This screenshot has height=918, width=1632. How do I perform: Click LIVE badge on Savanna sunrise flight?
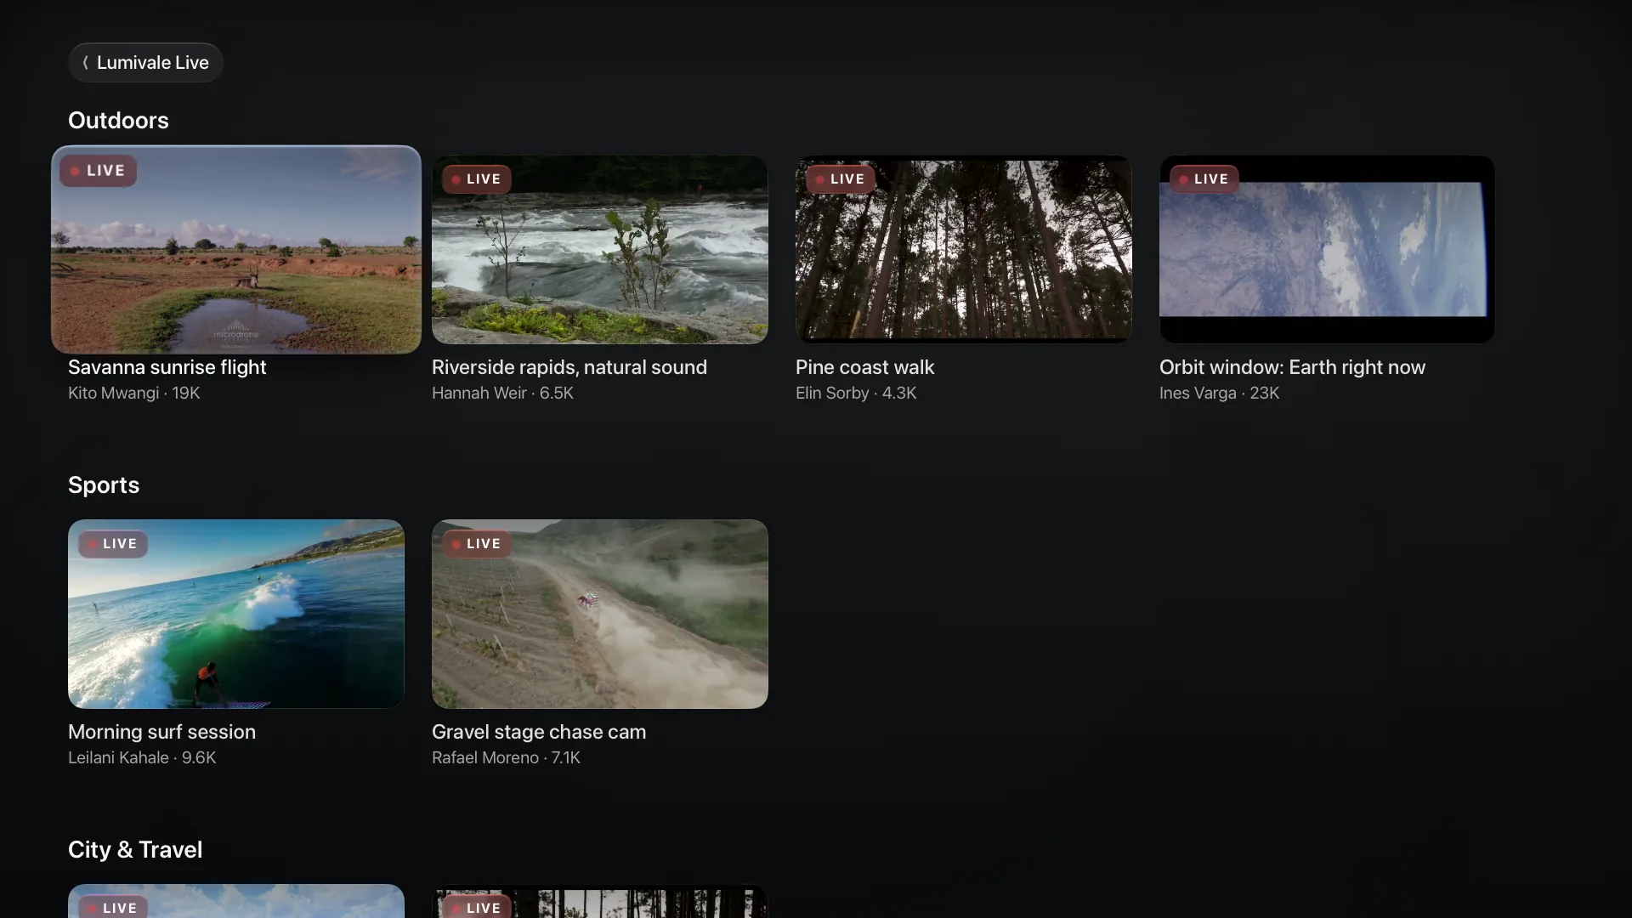click(x=98, y=171)
